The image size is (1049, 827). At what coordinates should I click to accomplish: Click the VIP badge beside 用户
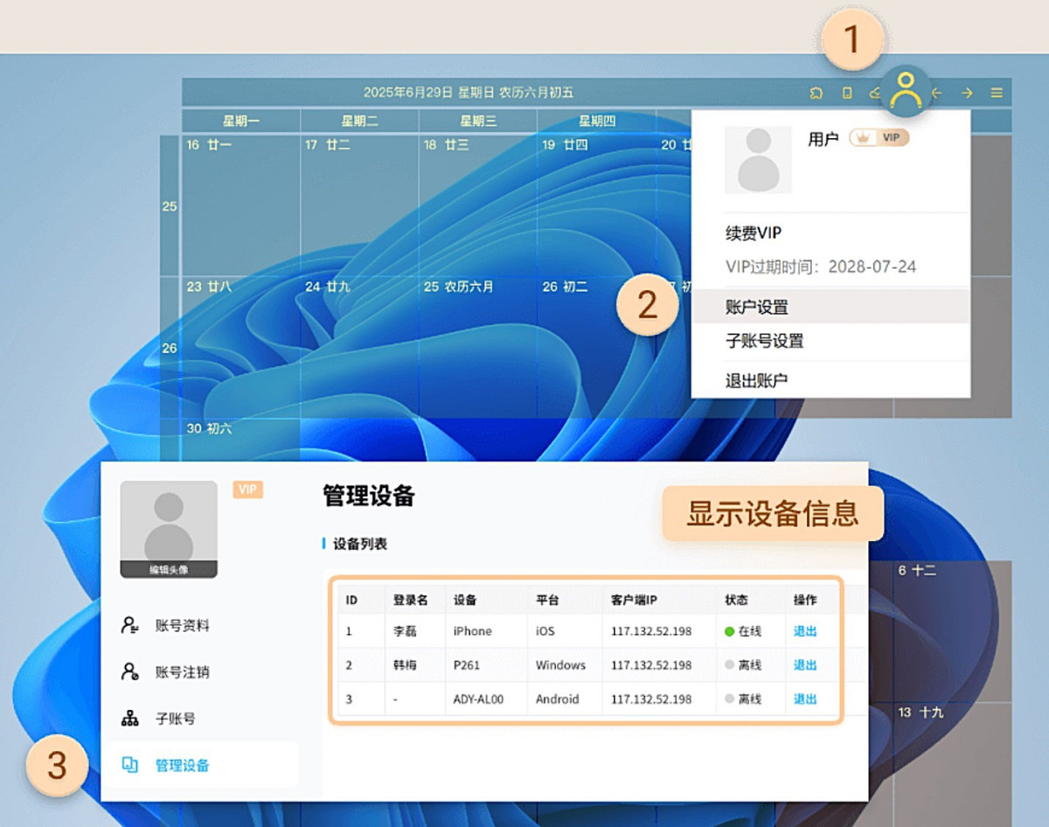click(x=879, y=138)
